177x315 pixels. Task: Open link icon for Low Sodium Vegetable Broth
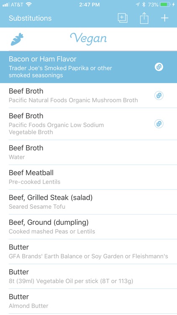(159, 123)
